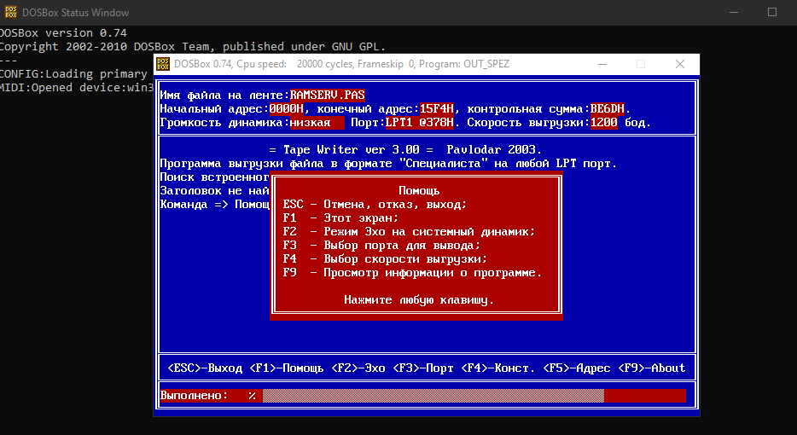The image size is (797, 435).
Task: Minimize the DOSBox 0.74 OUT_SPEZ window
Action: point(602,64)
